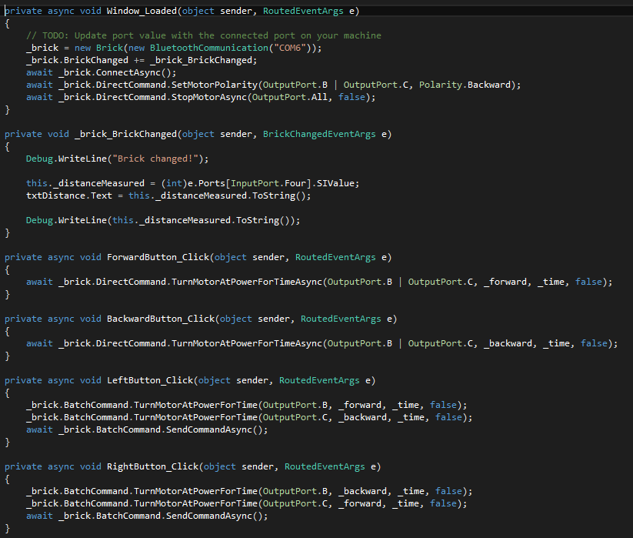Click the BackwardButton_Click method name
The width and height of the screenshot is (633, 538).
tap(161, 319)
